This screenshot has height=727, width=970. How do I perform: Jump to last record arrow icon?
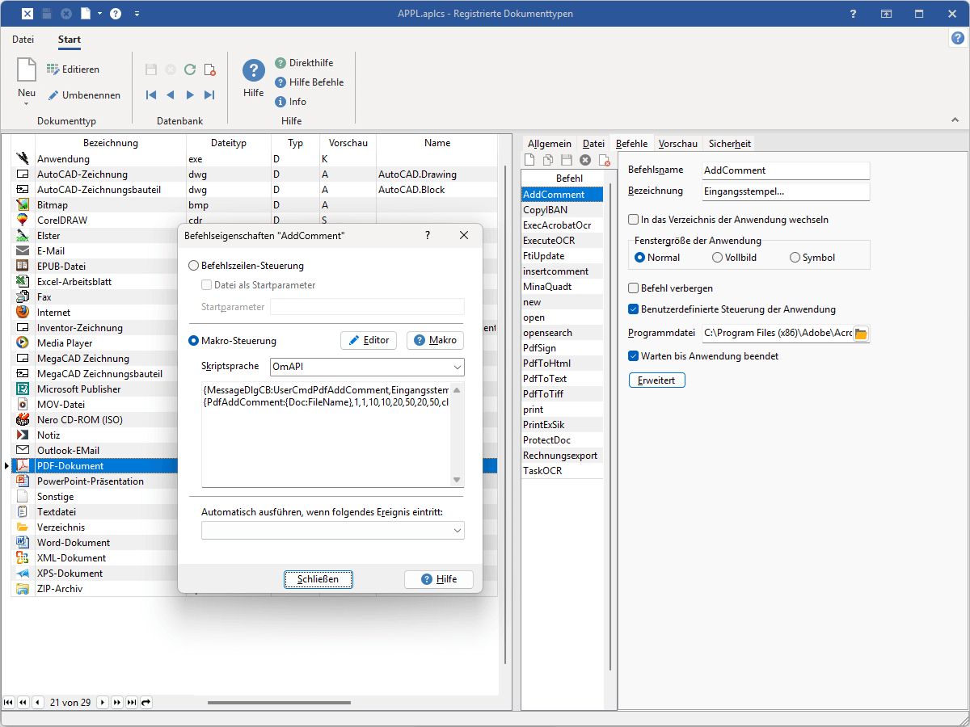[x=209, y=95]
